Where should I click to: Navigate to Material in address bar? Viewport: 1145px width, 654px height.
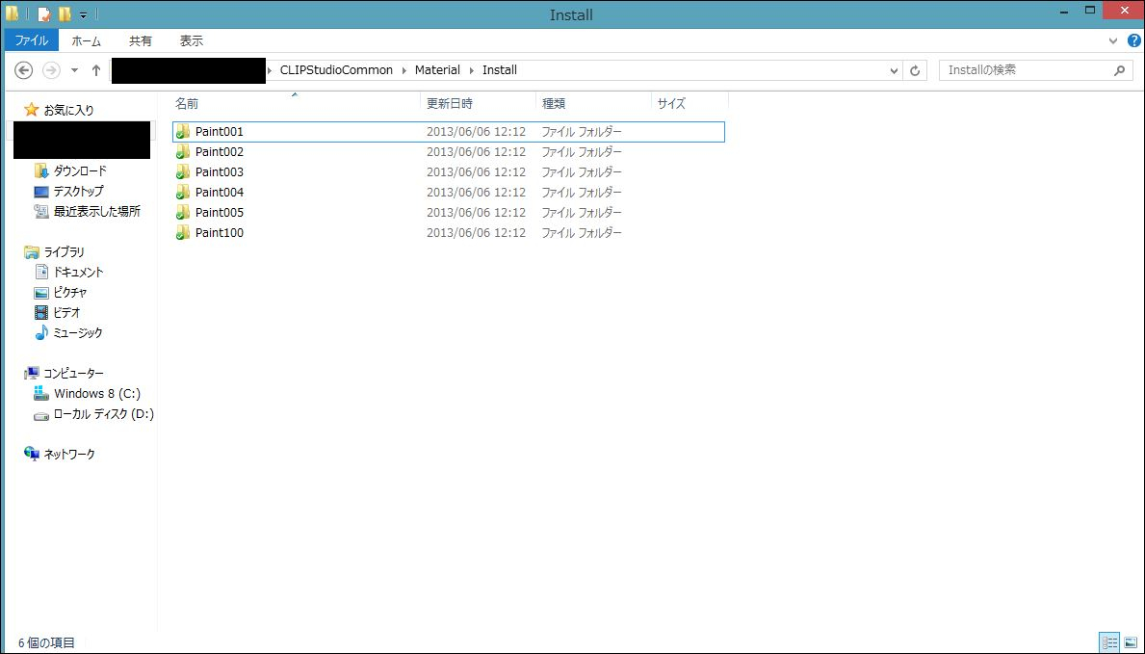coord(437,70)
